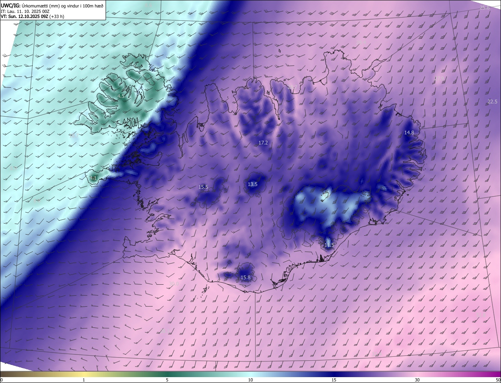Click the 11.5 value near the southeast glacier

click(329, 245)
